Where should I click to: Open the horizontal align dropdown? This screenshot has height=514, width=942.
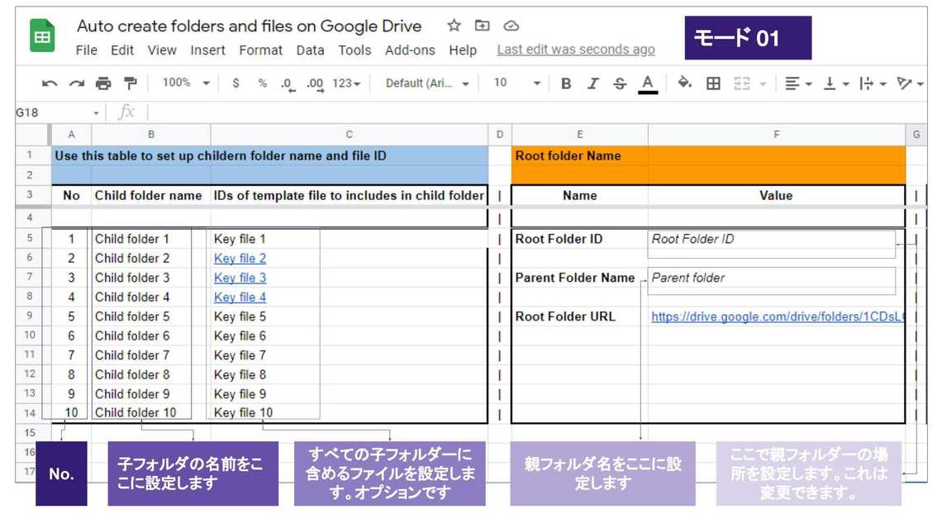pyautogui.click(x=797, y=83)
